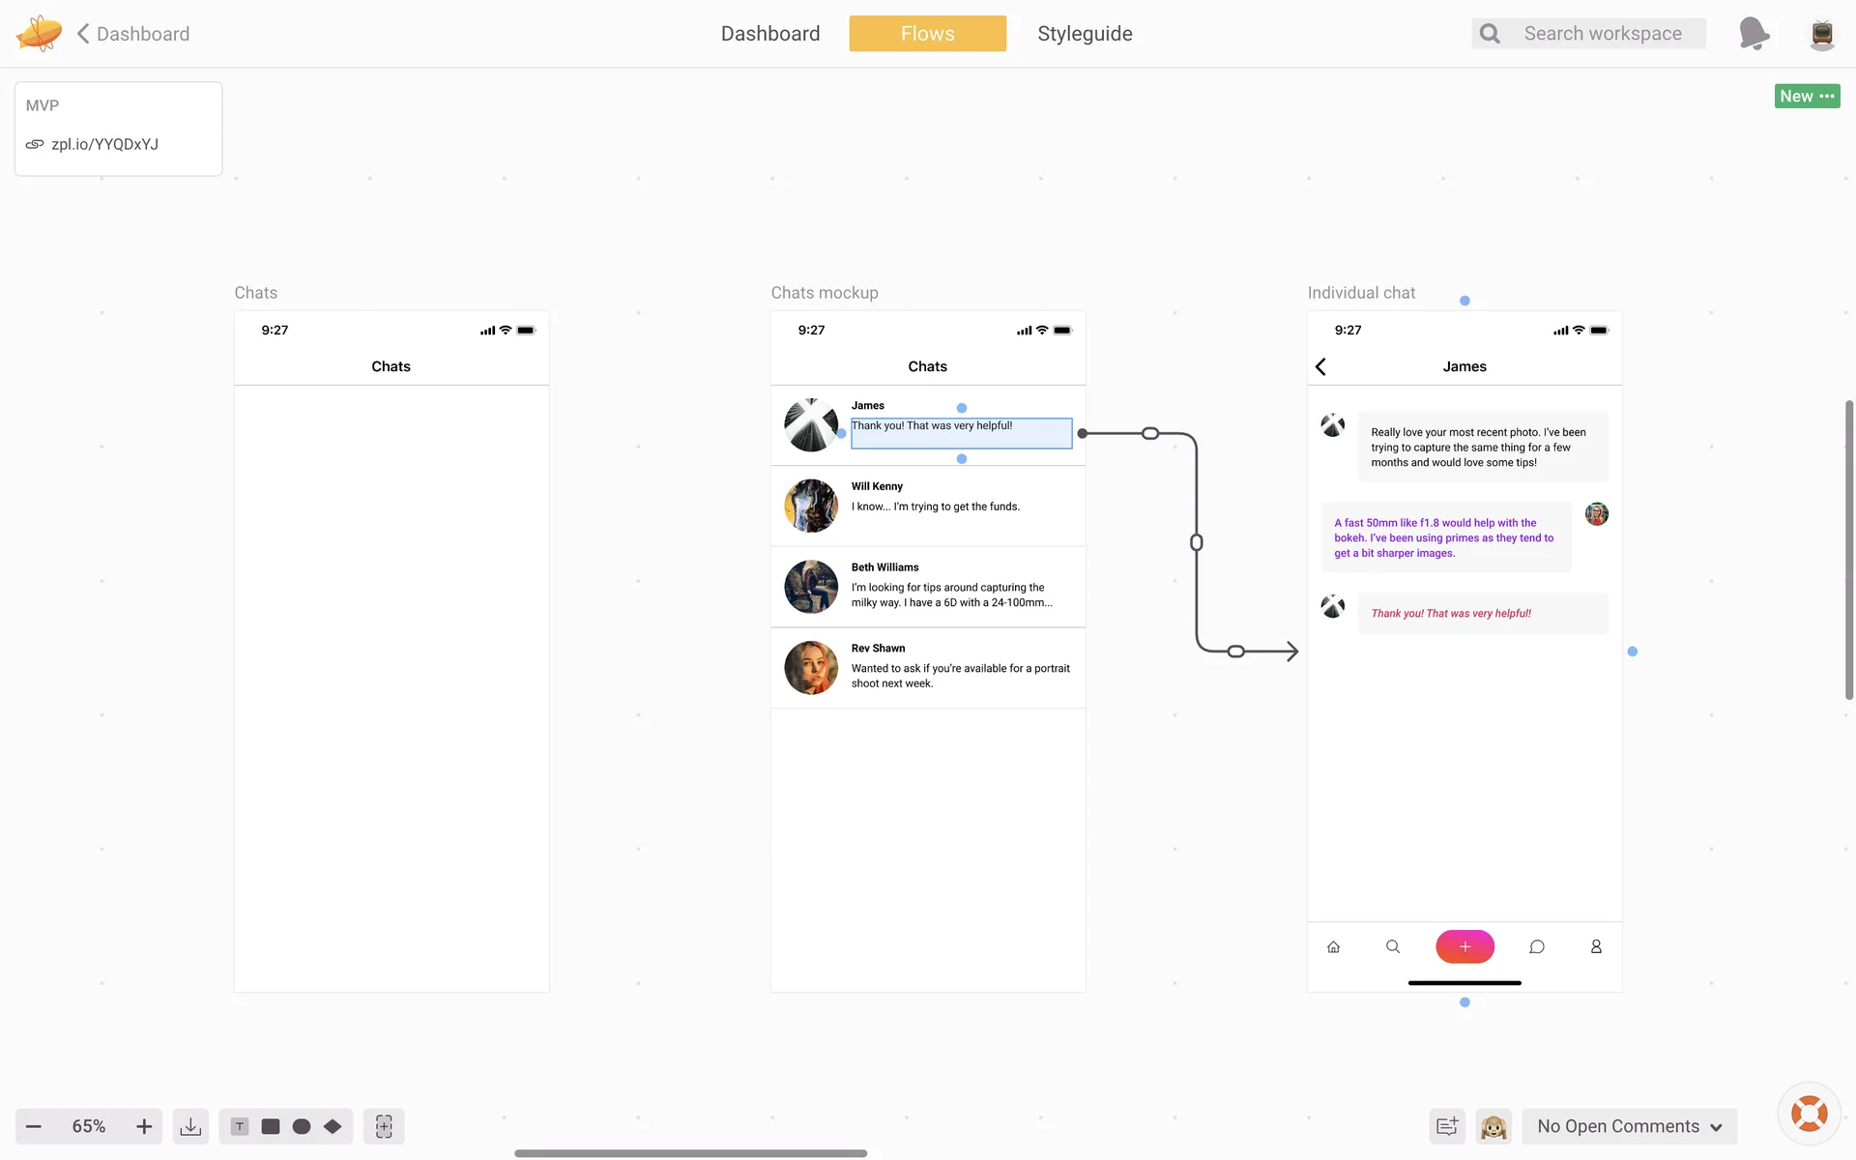Open the notifications bell
Screen dimensions: 1856x1160
click(1753, 34)
